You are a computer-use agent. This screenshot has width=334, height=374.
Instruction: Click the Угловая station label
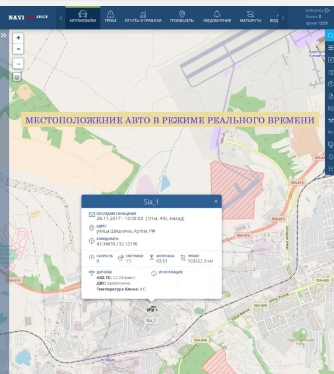coord(108,359)
